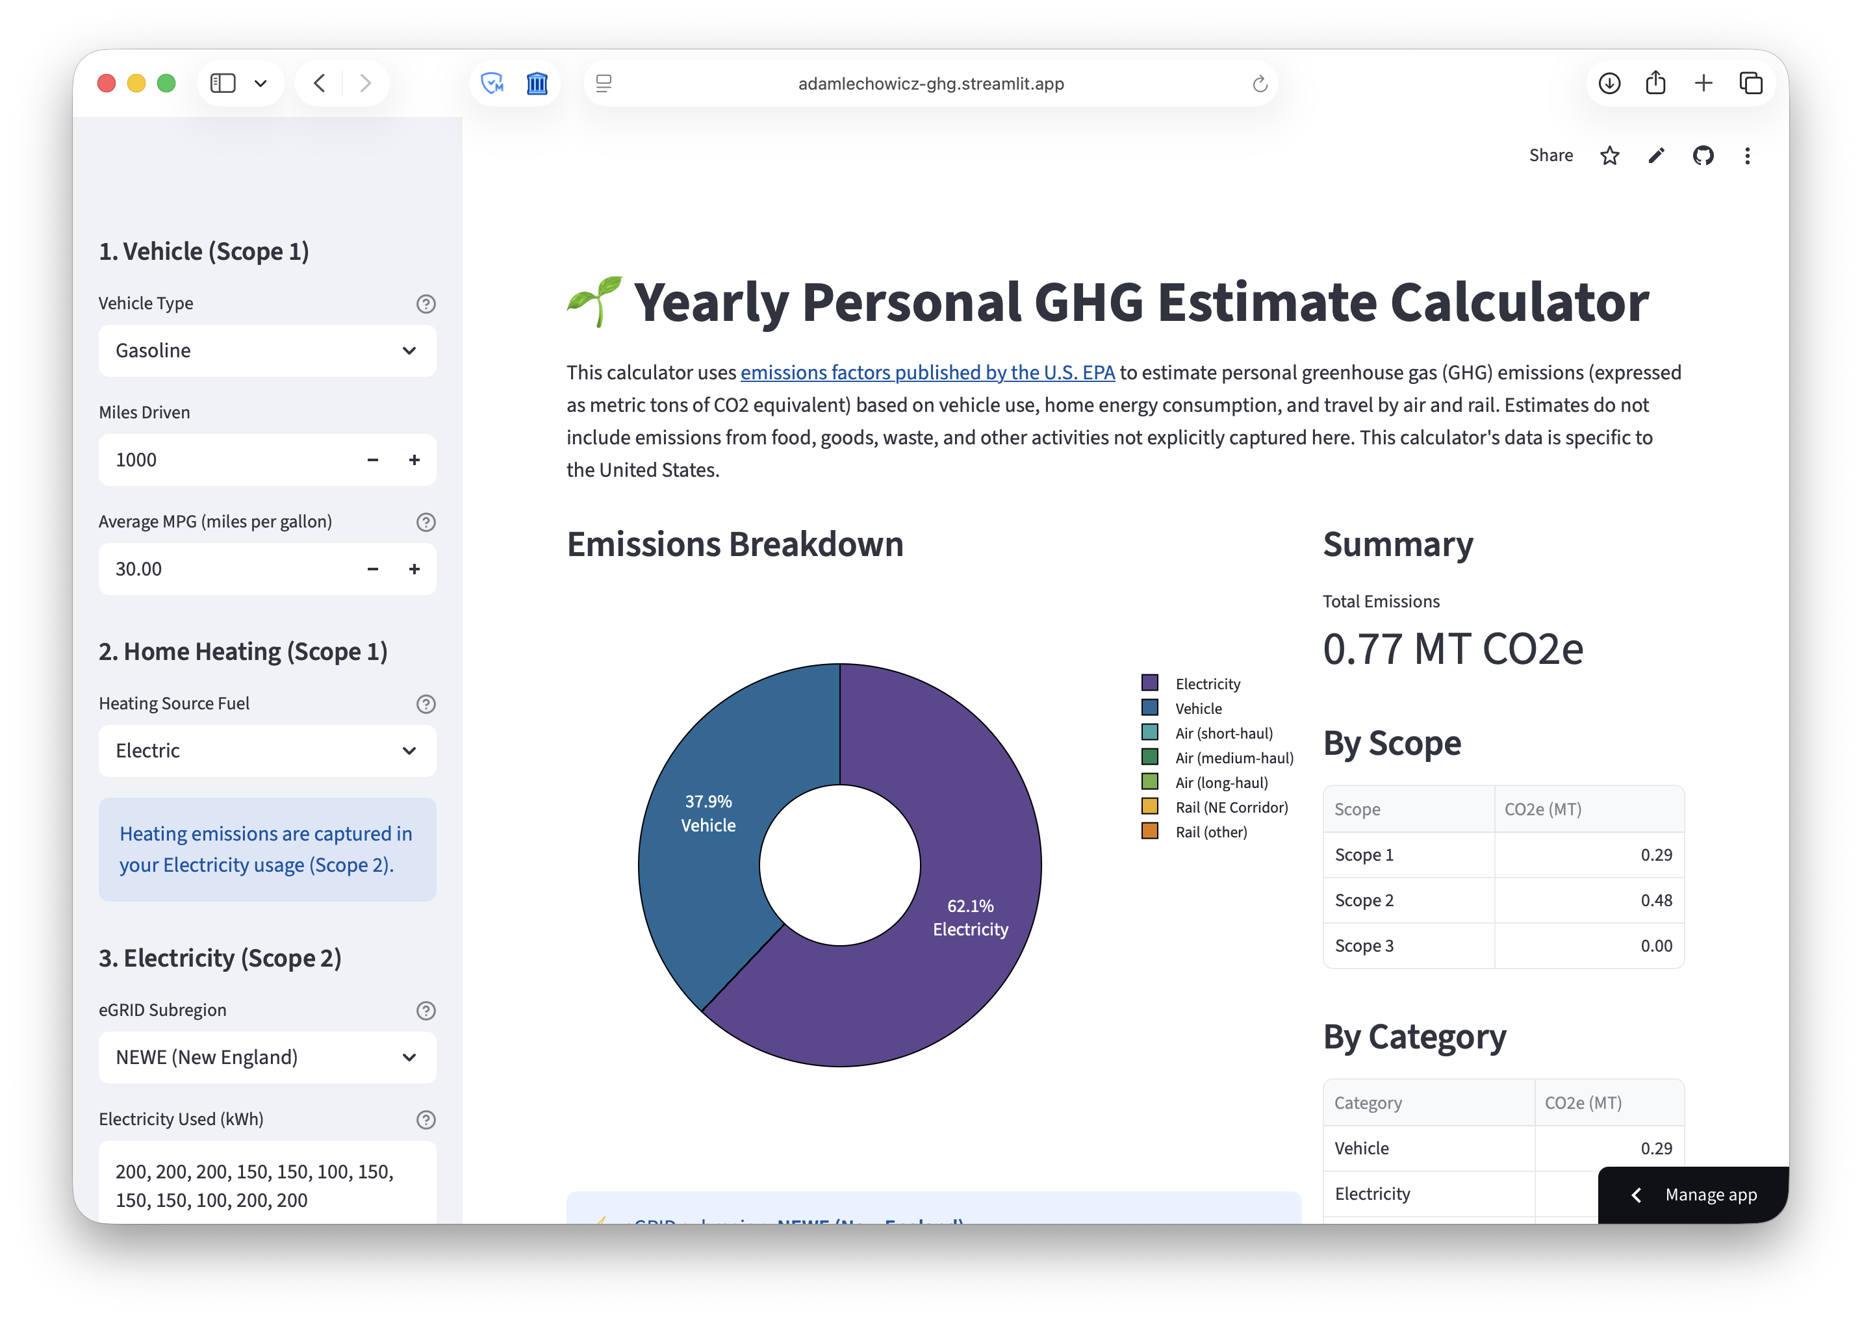Increment Miles Driven using the plus stepper

coord(414,459)
